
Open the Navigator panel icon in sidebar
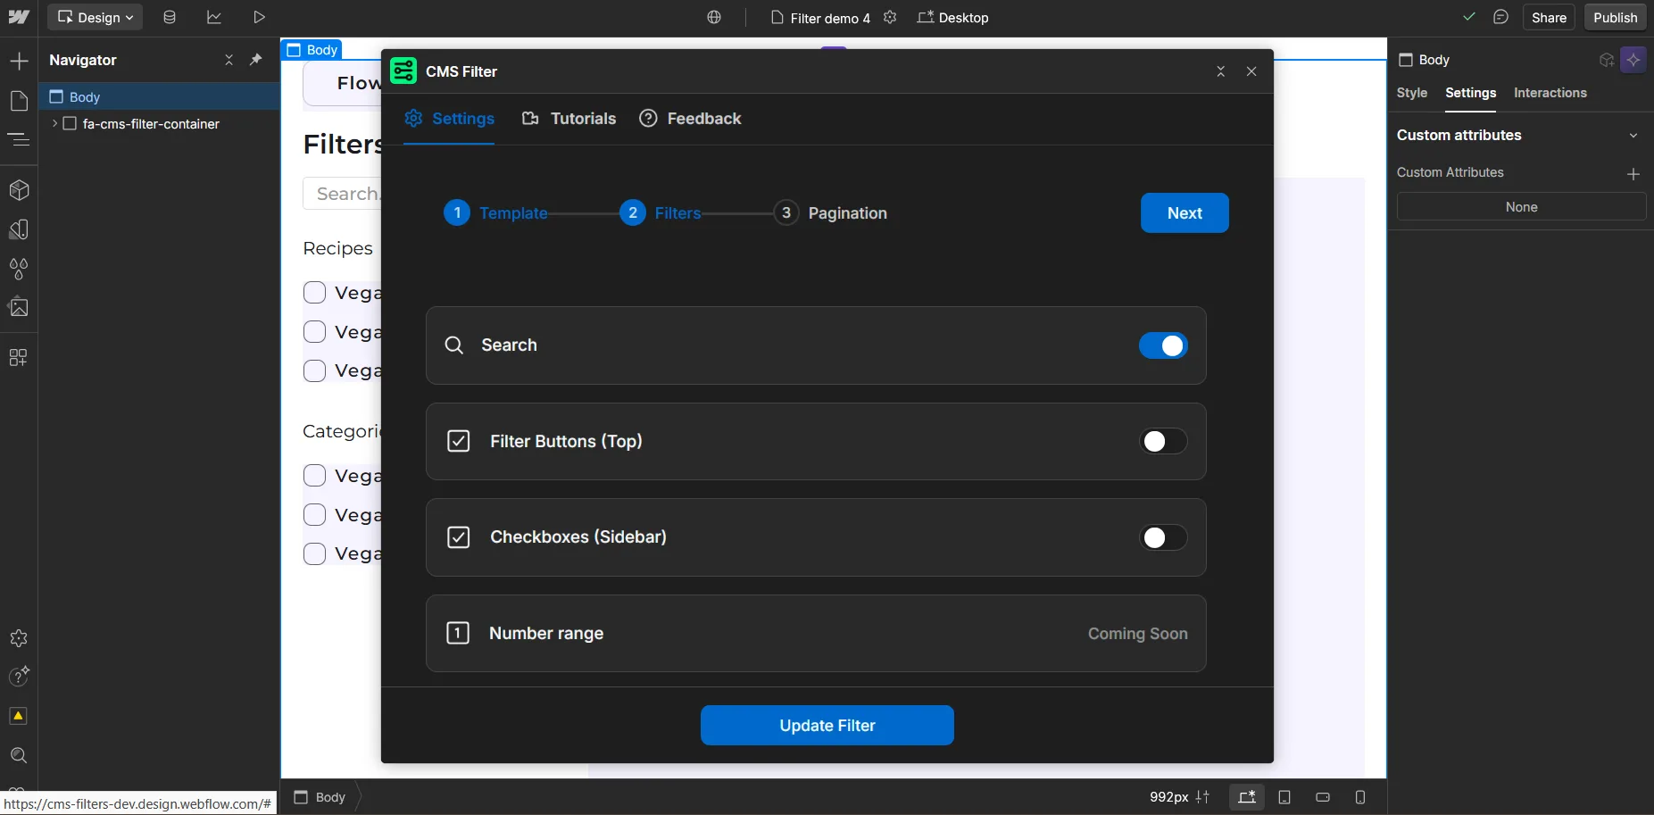pyautogui.click(x=19, y=139)
